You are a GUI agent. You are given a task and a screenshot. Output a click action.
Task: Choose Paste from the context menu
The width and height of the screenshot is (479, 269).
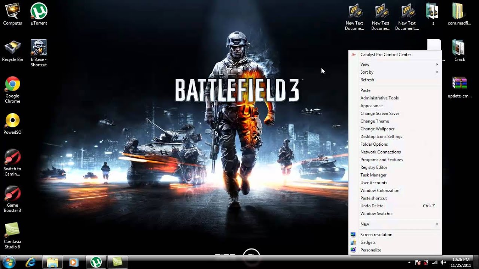tap(395, 90)
